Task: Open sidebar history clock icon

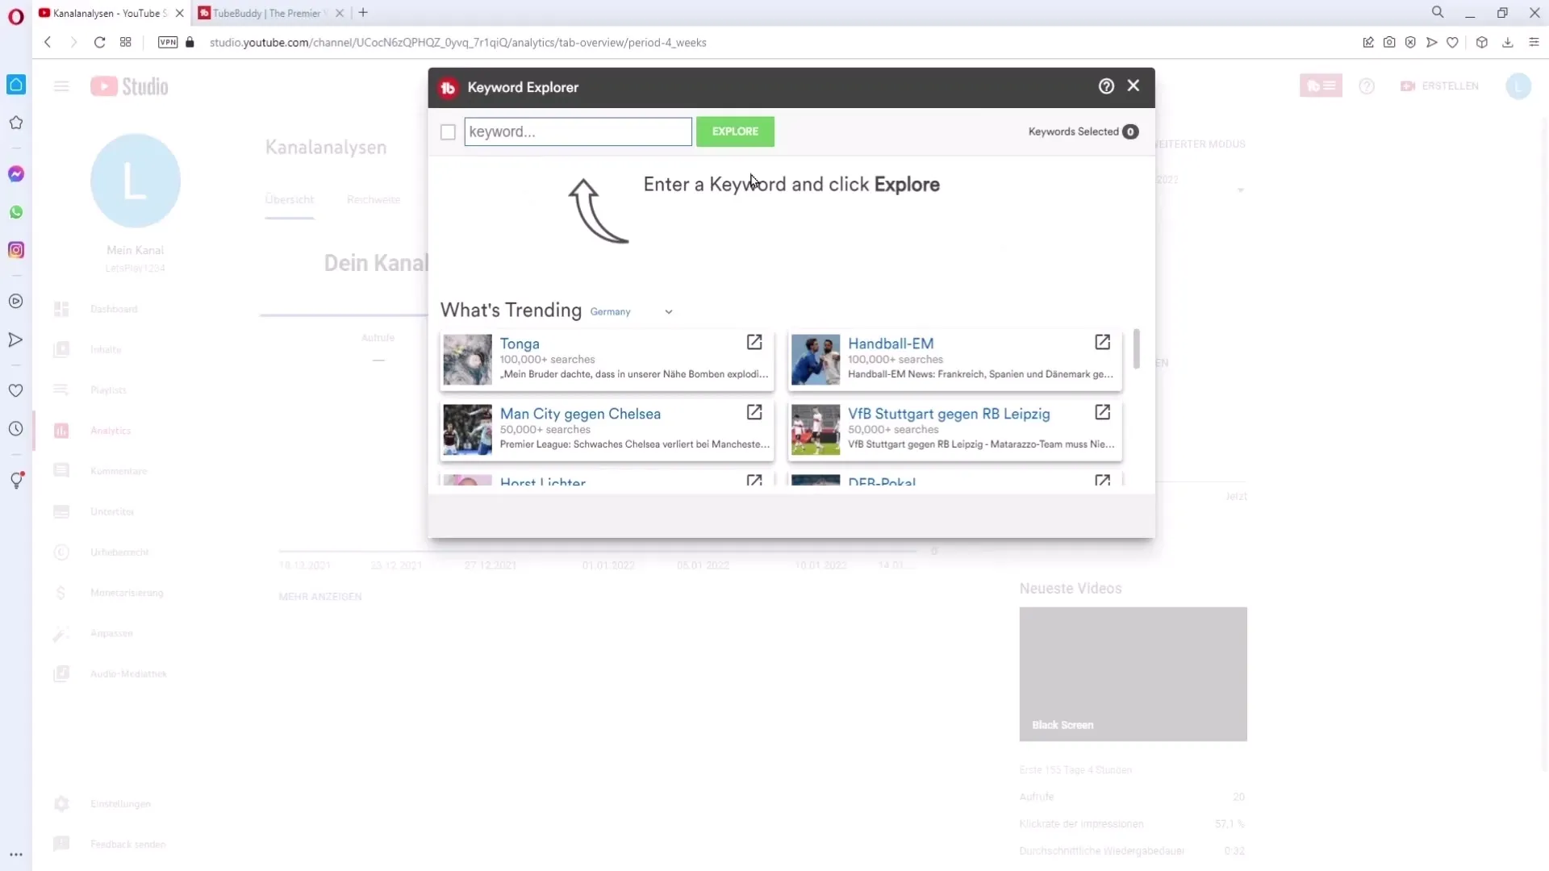Action: pyautogui.click(x=16, y=428)
